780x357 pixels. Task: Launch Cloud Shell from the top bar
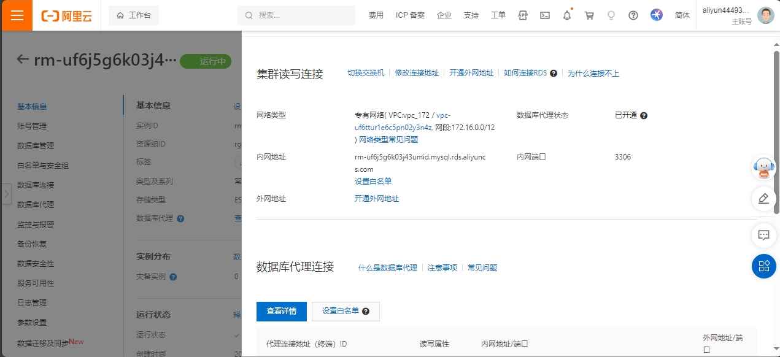[544, 15]
